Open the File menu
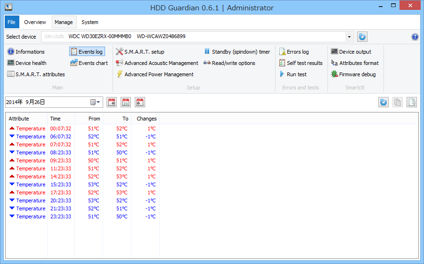This screenshot has height=264, width=424. pos(12,22)
